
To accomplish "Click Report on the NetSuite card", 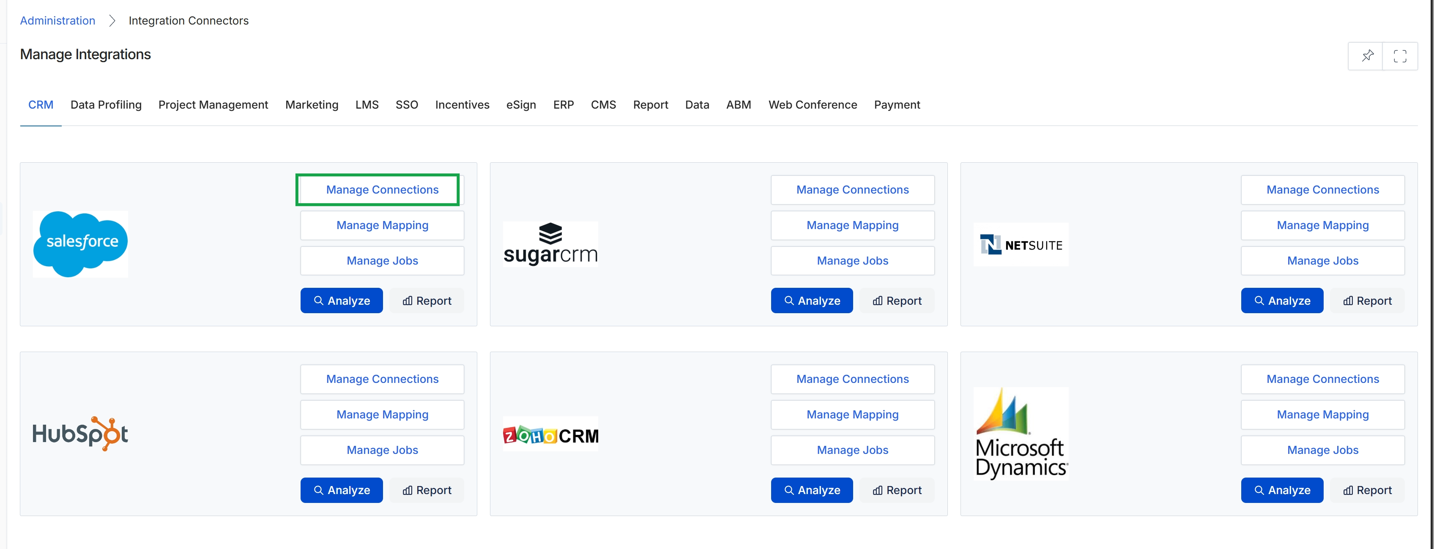I will tap(1367, 300).
